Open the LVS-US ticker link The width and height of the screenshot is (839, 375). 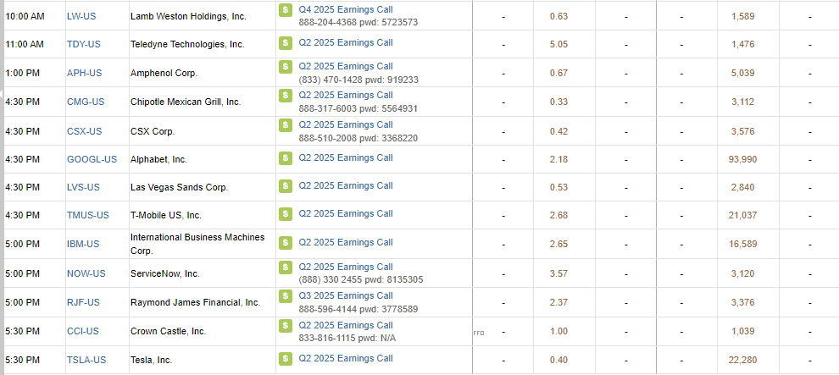point(83,188)
